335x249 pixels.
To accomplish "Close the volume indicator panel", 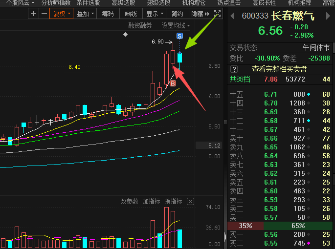I will coord(190,202).
